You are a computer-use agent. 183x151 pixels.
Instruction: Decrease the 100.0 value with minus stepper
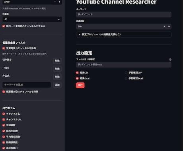55,2
